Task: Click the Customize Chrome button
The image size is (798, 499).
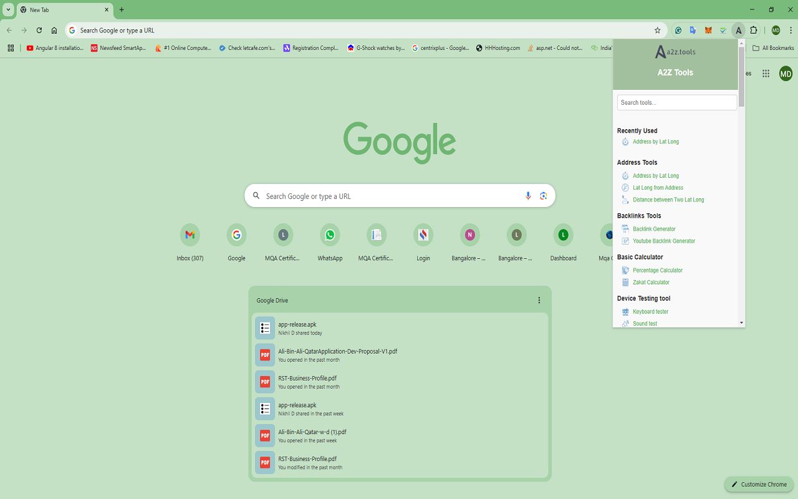Action: (x=759, y=484)
